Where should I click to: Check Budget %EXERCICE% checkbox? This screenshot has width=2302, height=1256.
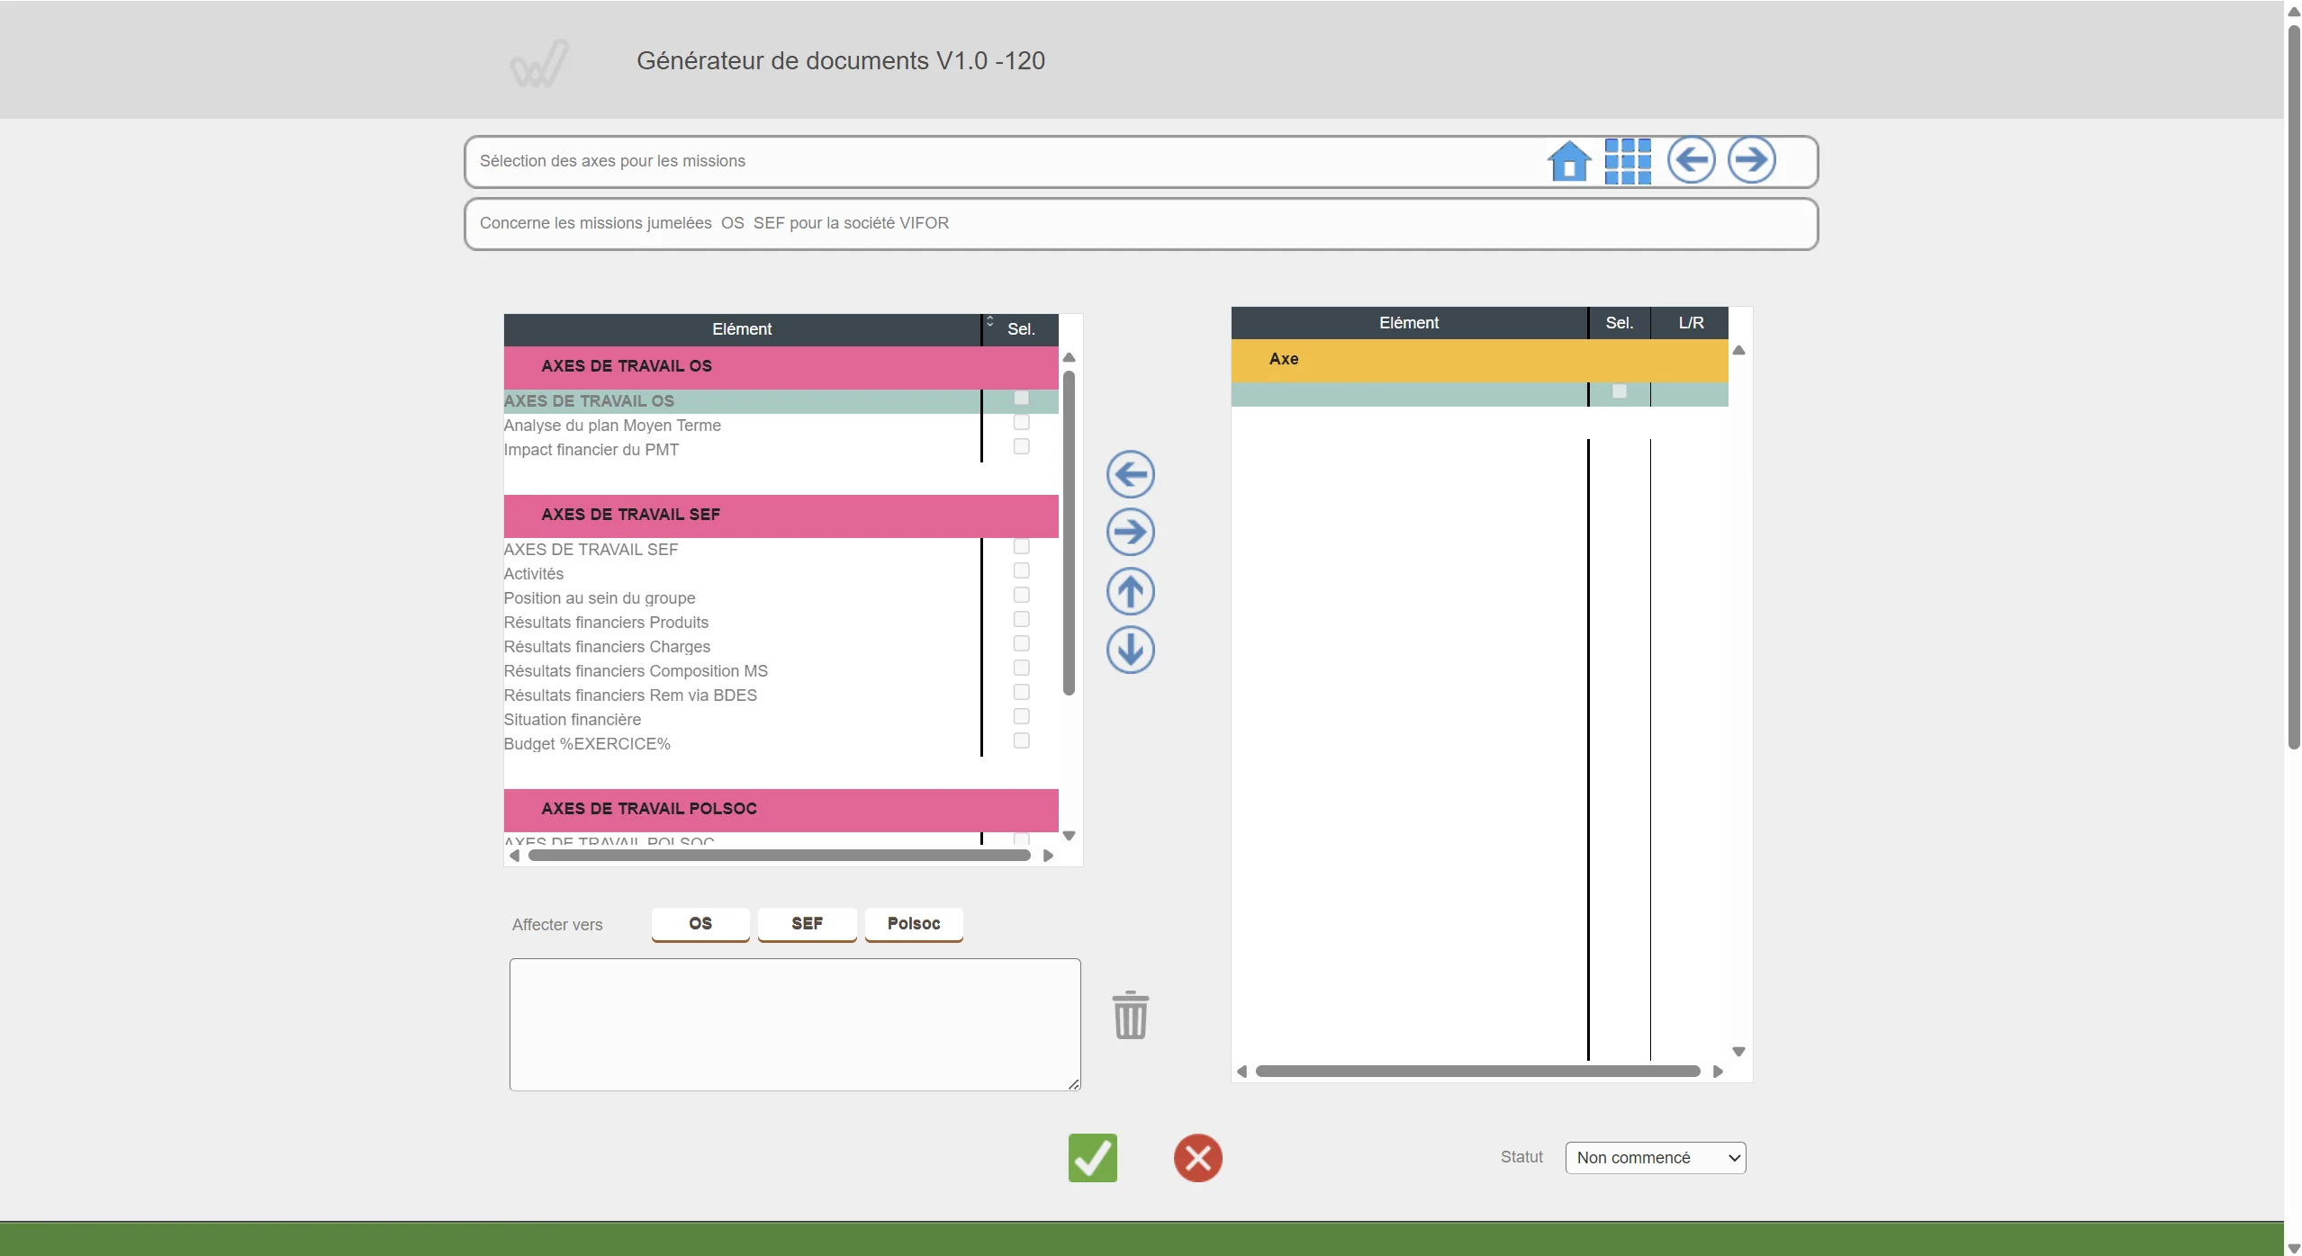[x=1021, y=740]
